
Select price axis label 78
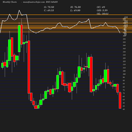pos(124,90)
